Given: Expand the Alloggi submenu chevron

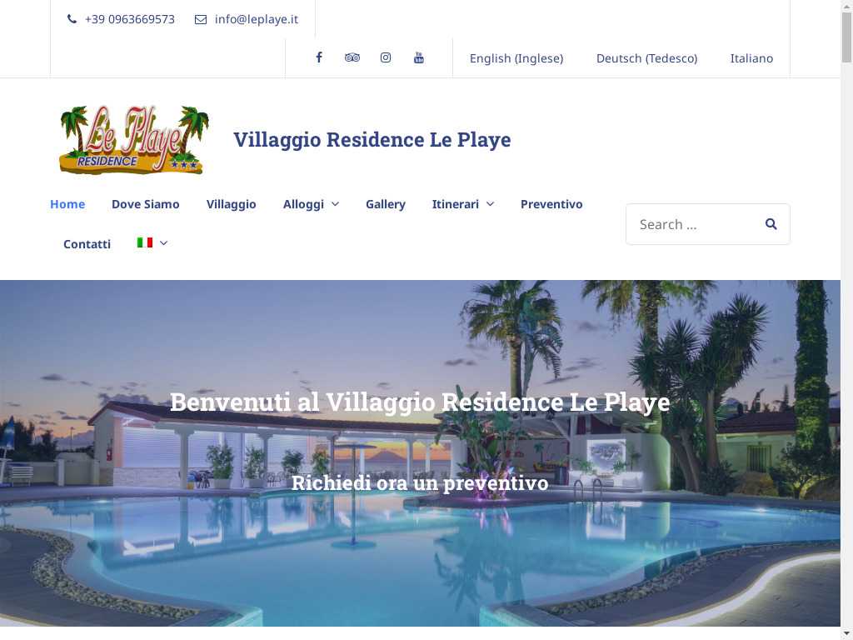Looking at the screenshot, I should point(336,204).
